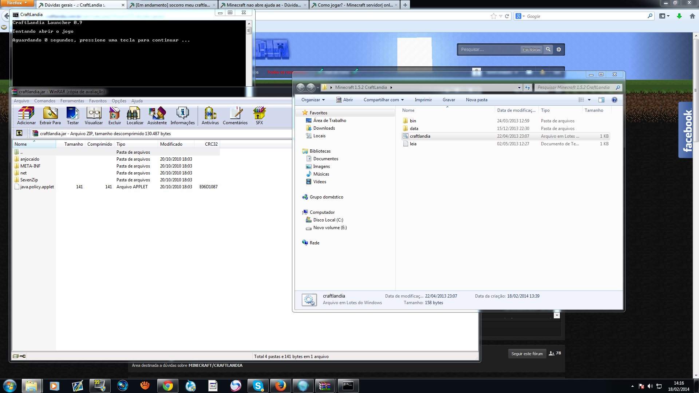The height and width of the screenshot is (393, 699).
Task: Click the Testar archive icon
Action: click(72, 116)
